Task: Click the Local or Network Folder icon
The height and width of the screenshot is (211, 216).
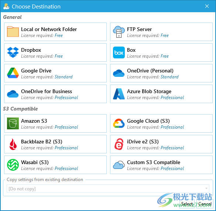Action: point(13,32)
